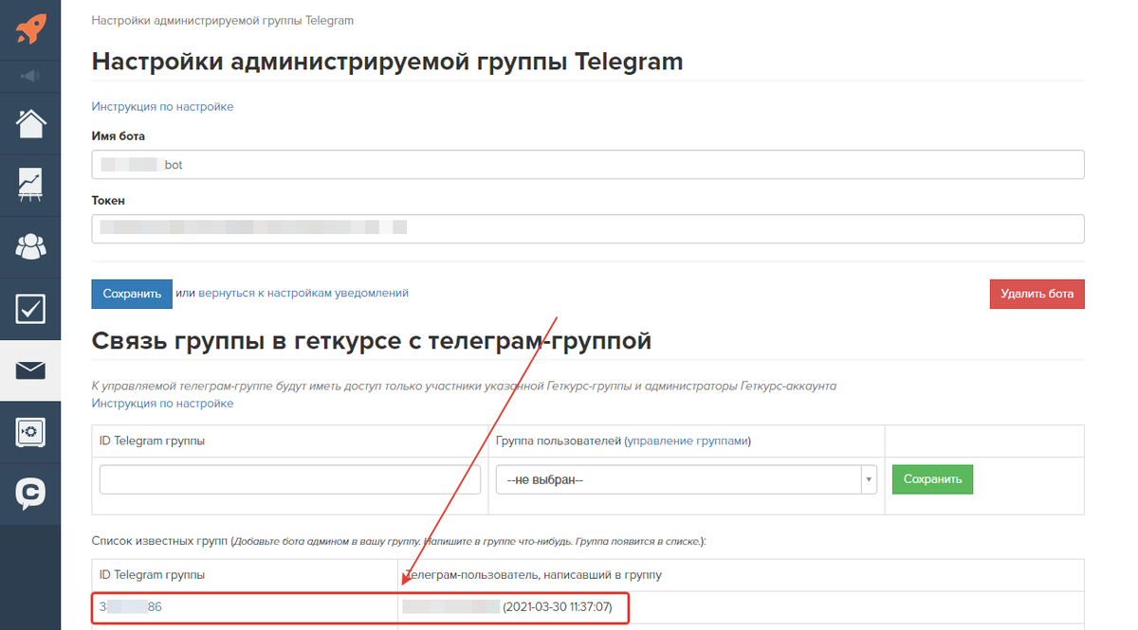Follow the 'вернуться к настройкам уведомлений' link
Viewport: 1138px width, 630px height.
click(x=303, y=294)
